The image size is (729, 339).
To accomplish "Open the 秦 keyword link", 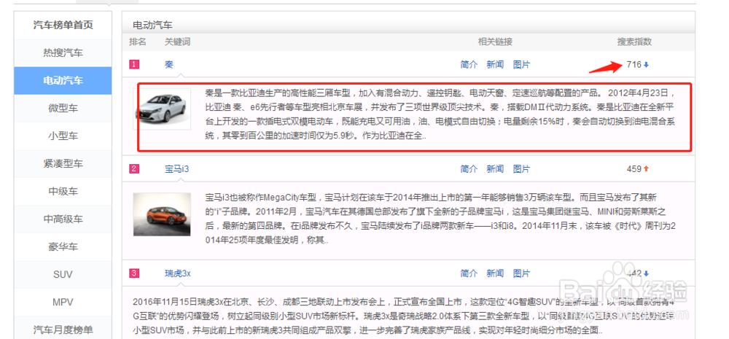I will click(x=169, y=65).
